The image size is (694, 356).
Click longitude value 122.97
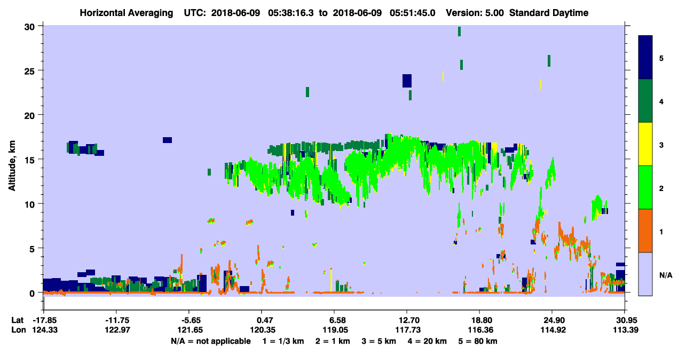point(117,330)
